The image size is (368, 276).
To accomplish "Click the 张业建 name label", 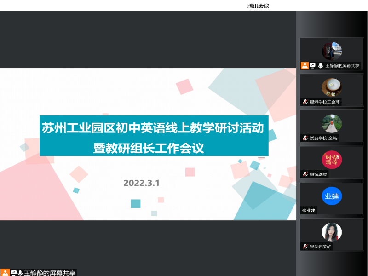I will (x=309, y=210).
